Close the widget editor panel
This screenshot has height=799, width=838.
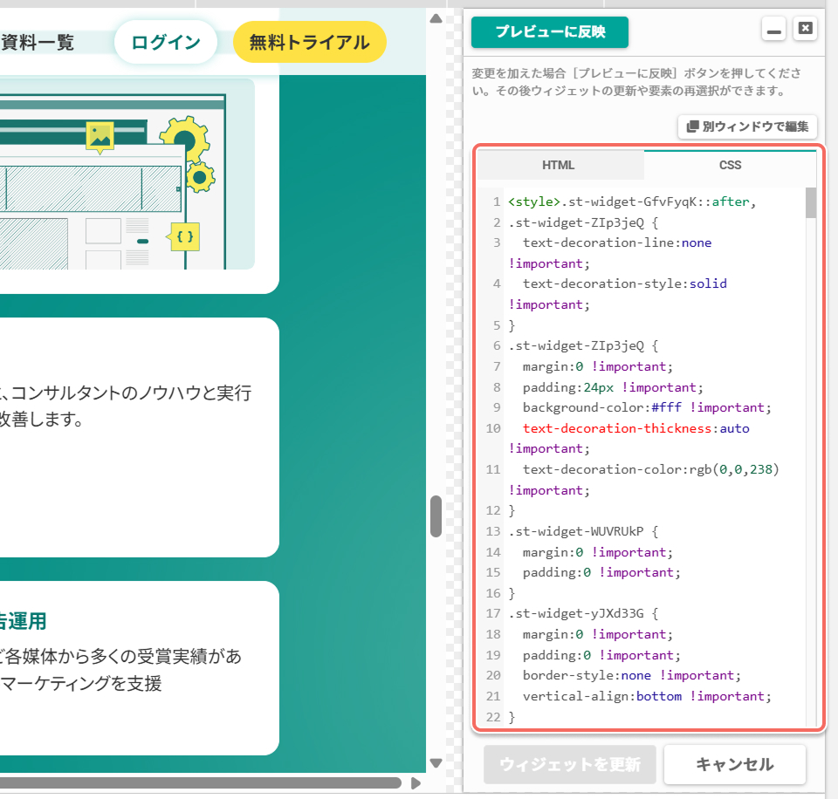tap(806, 28)
